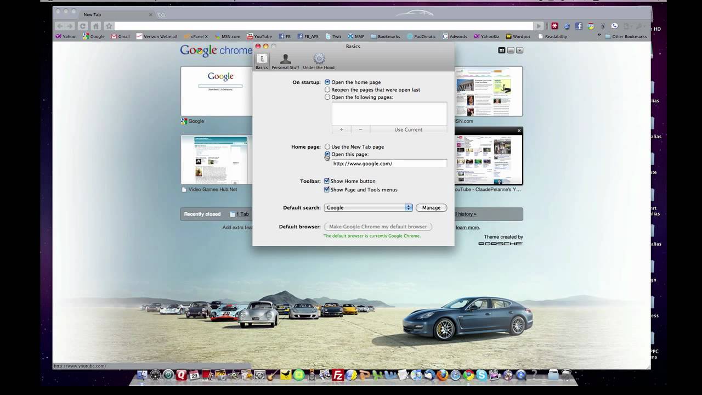Click the bookmark star in the address bar
This screenshot has width=702, height=395.
pyautogui.click(x=109, y=26)
